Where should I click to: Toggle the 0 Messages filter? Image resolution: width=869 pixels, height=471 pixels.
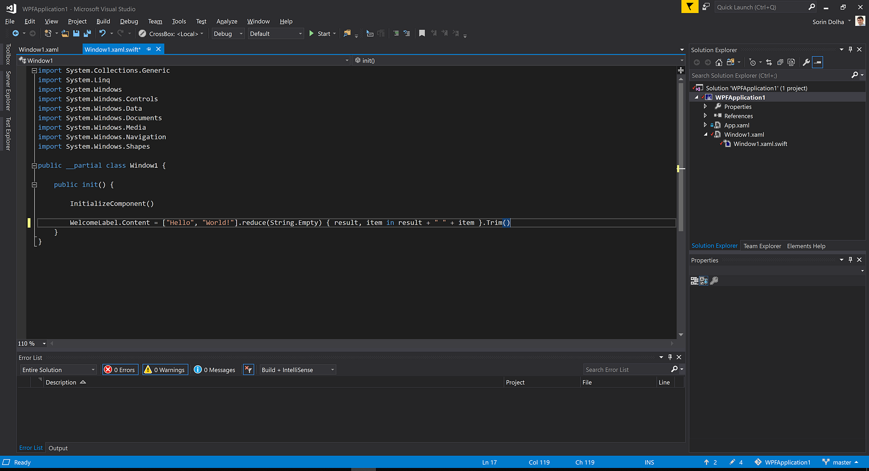coord(215,370)
